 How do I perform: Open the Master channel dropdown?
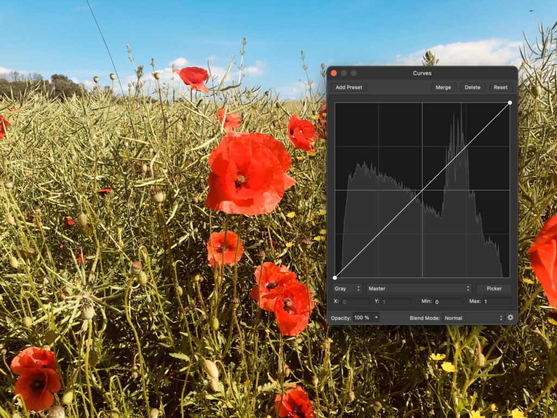click(x=419, y=288)
